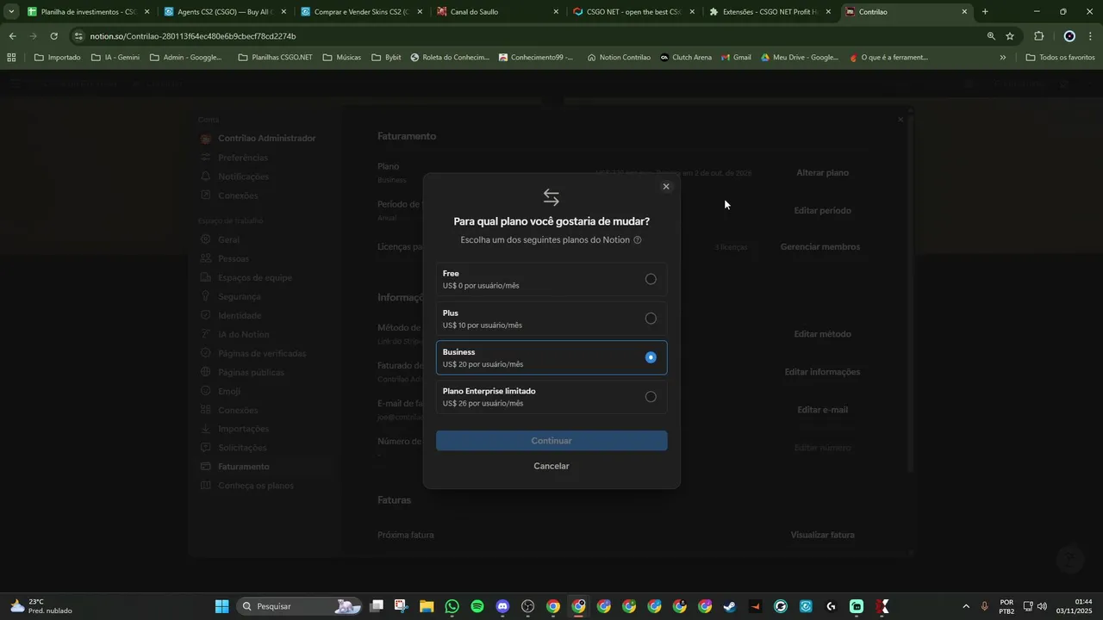Open Notificações in Notion settings sidebar
Viewport: 1103px width, 620px height.
[x=243, y=177]
